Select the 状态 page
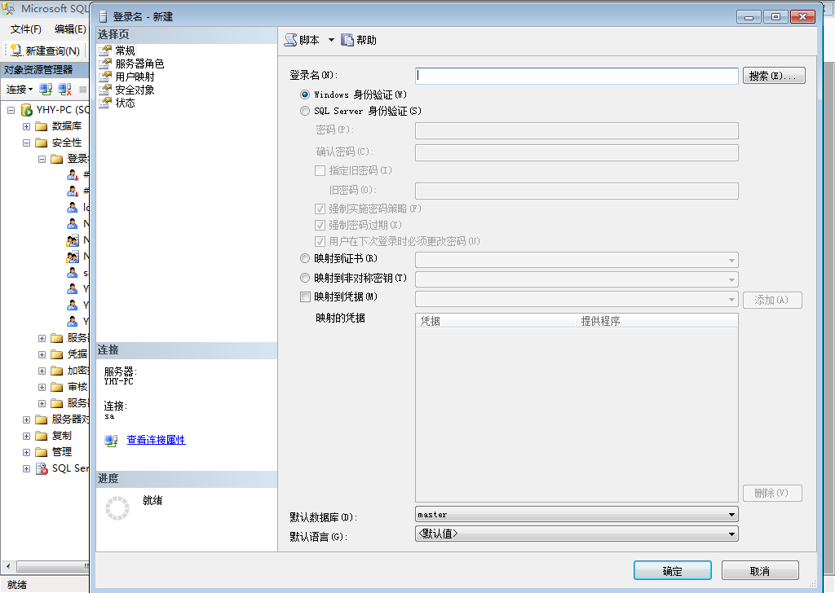 click(125, 103)
